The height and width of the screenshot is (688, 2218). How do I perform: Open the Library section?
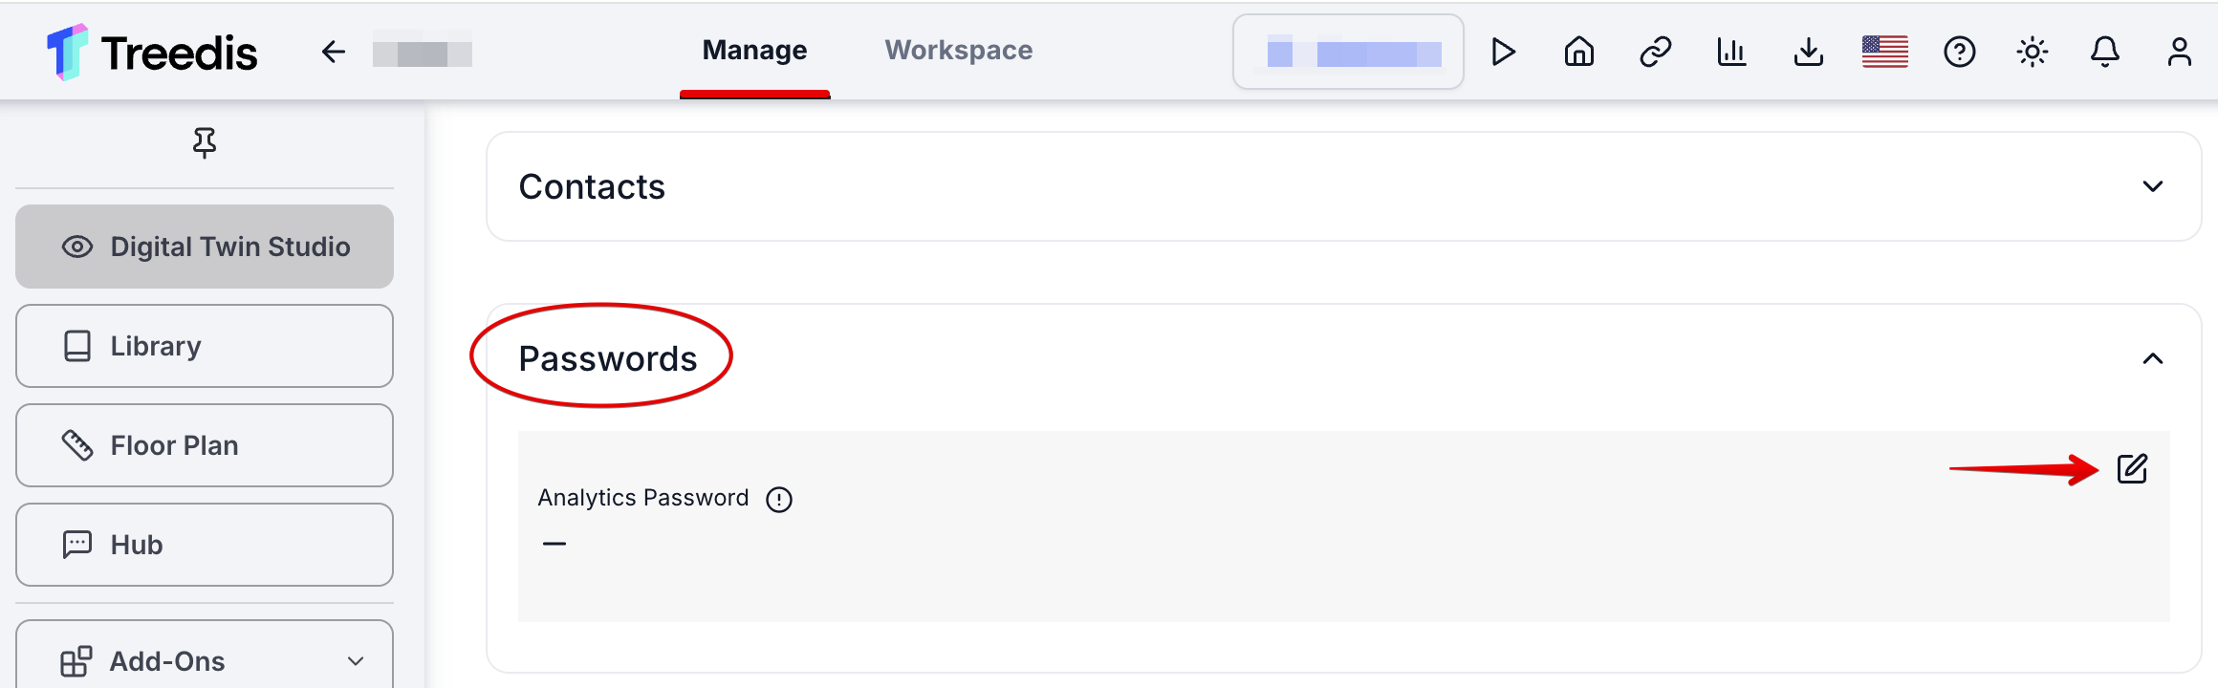pos(205,346)
